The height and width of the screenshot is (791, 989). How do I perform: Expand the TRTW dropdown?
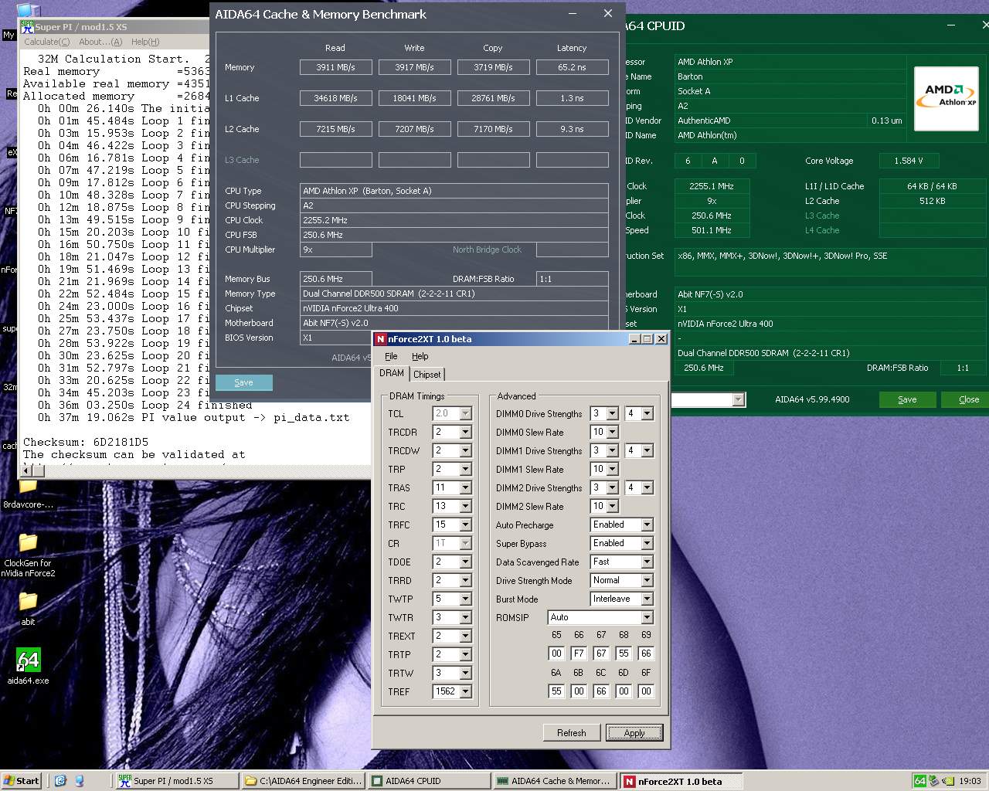click(465, 674)
